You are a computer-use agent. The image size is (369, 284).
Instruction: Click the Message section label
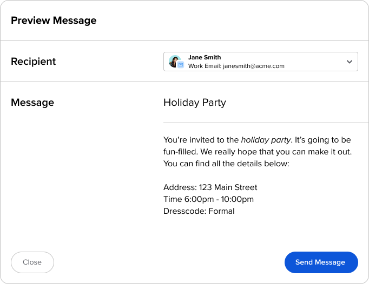point(32,103)
